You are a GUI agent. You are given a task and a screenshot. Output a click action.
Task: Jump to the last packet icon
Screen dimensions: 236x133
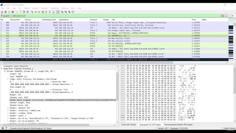[x=50, y=12]
